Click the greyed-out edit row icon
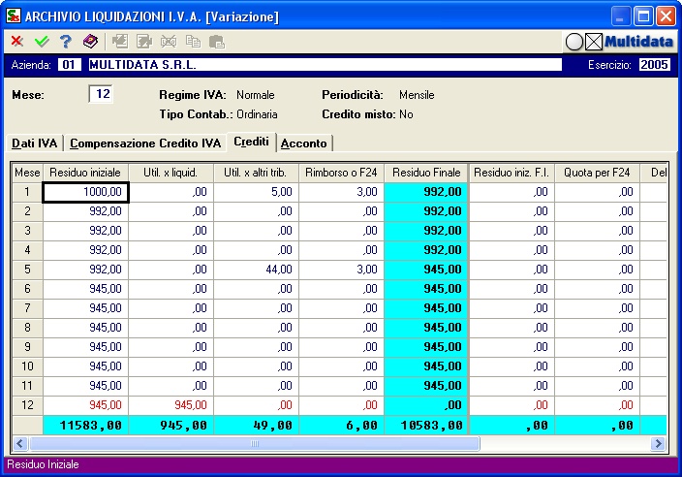The width and height of the screenshot is (682, 477). click(144, 42)
